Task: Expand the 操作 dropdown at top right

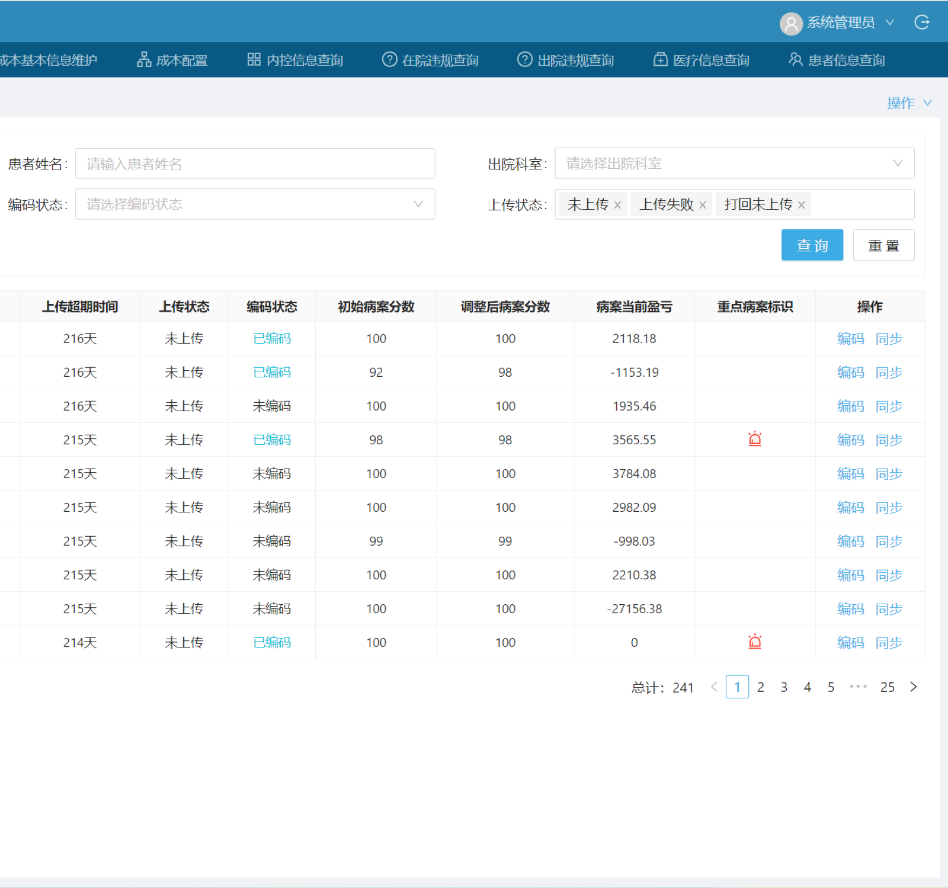Action: click(x=909, y=103)
